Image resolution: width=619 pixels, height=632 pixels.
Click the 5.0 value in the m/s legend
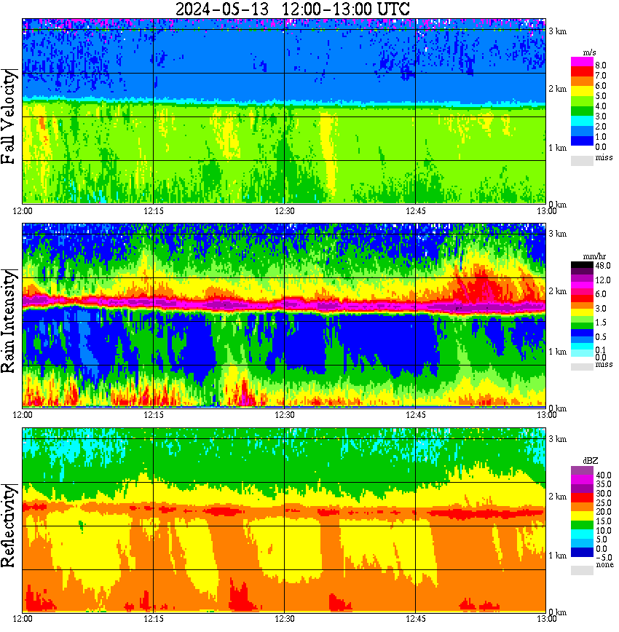601,96
